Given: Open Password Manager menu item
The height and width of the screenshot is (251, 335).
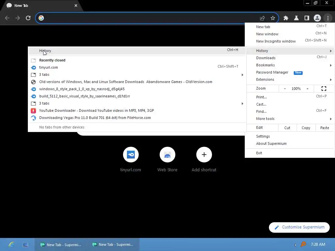Looking at the screenshot, I should click(x=291, y=72).
